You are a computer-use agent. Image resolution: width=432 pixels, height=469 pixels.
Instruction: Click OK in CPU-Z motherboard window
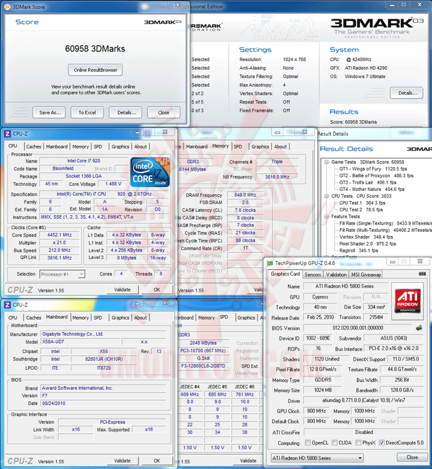[x=157, y=461]
